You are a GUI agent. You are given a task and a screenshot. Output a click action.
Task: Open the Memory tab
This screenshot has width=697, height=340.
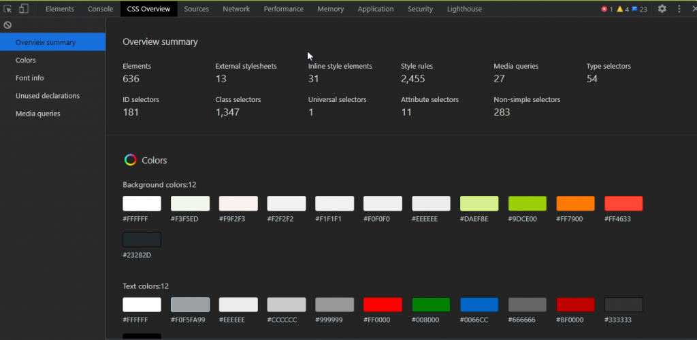(330, 9)
